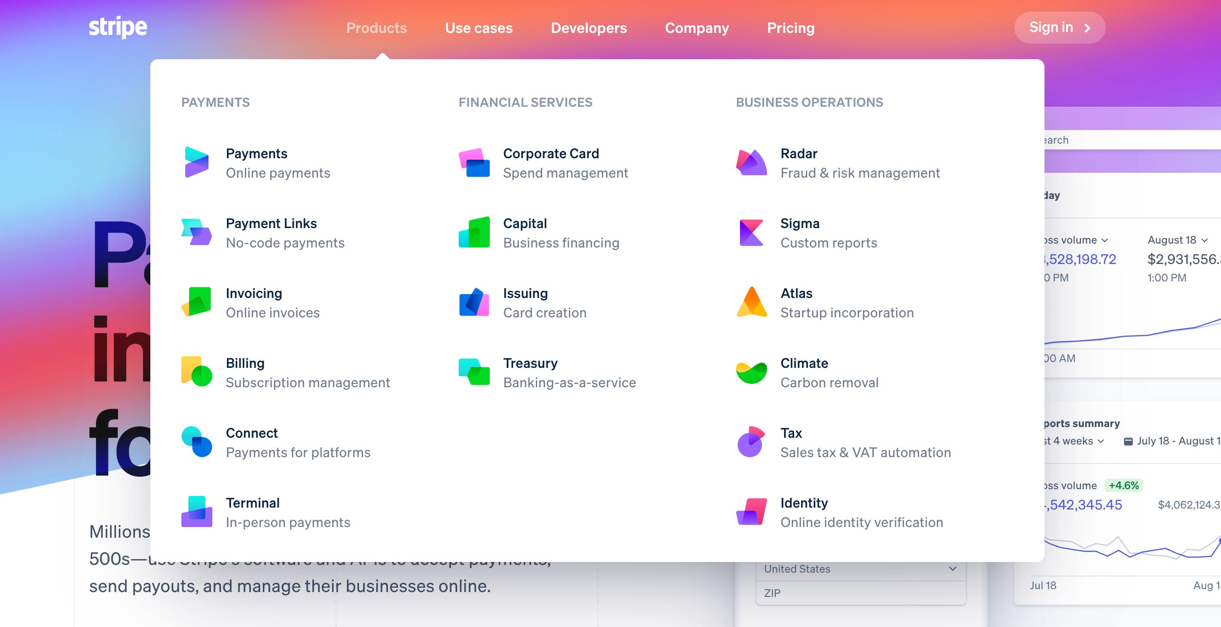This screenshot has height=627, width=1221.
Task: Click the Stripe logo
Action: click(118, 27)
